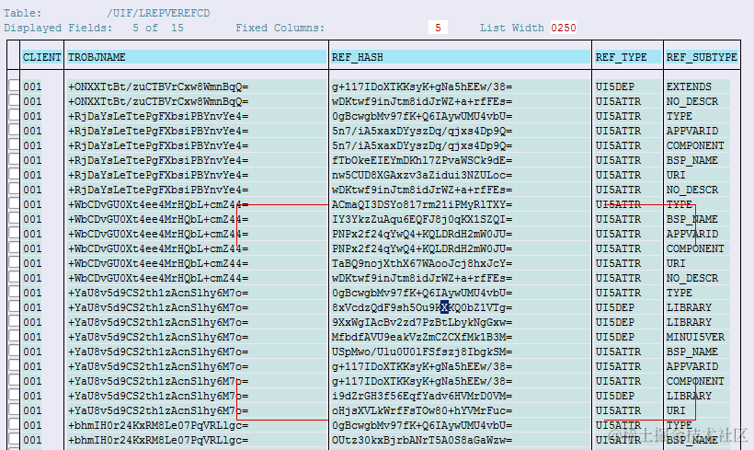Click BSP_NAME in the USpMwo/Ulu hash row
The width and height of the screenshot is (754, 450).
(692, 352)
